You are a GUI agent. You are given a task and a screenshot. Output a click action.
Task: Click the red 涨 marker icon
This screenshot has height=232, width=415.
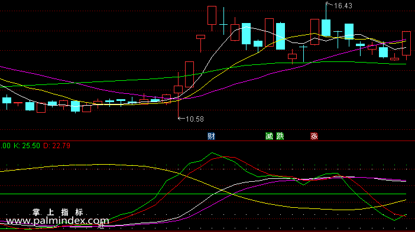314,136
